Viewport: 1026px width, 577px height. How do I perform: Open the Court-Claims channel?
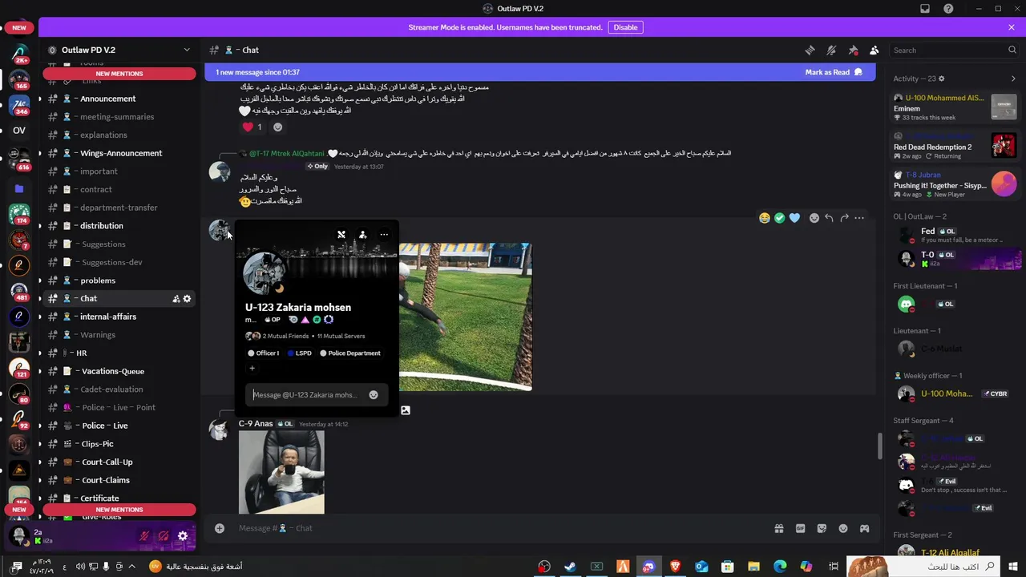(118, 480)
